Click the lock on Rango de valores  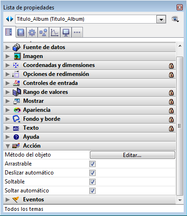[171, 93]
